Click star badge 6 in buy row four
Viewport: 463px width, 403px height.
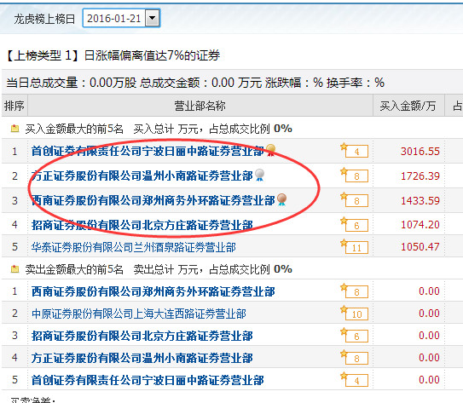click(x=355, y=225)
